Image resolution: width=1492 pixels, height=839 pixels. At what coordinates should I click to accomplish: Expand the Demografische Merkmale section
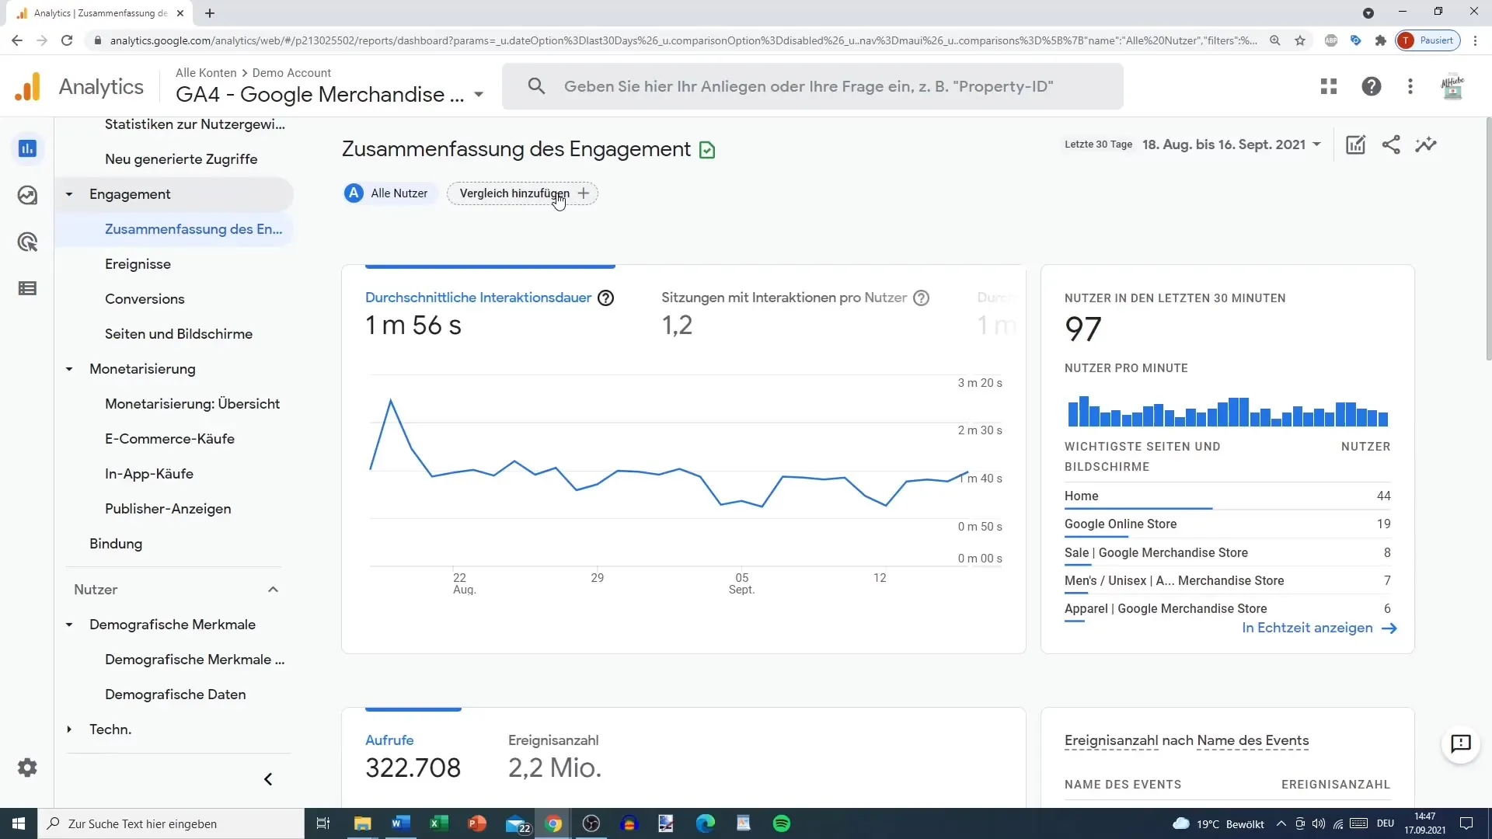click(68, 624)
